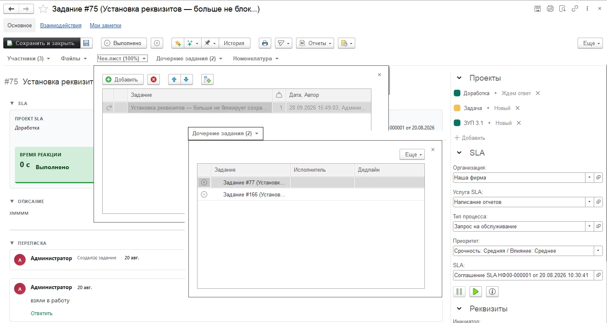Open the preview icon in the title bar
607x323 pixels.
pyautogui.click(x=562, y=9)
